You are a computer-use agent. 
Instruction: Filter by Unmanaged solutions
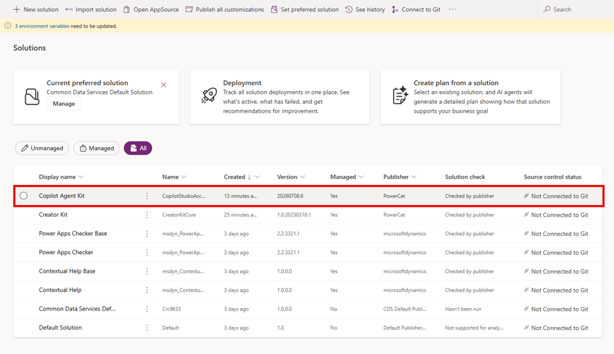click(42, 148)
